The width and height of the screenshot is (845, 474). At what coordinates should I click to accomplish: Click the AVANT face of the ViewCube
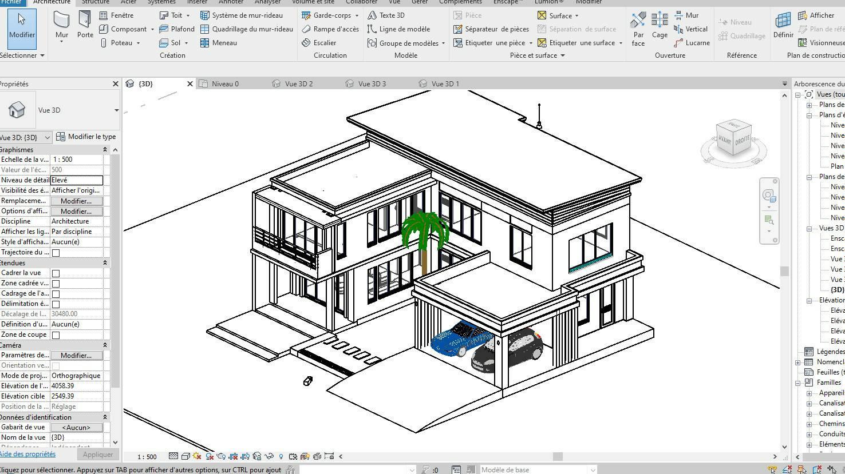pyautogui.click(x=724, y=141)
